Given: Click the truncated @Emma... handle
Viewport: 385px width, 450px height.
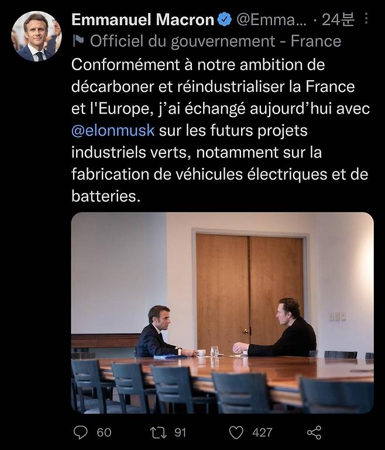Looking at the screenshot, I should click(271, 20).
